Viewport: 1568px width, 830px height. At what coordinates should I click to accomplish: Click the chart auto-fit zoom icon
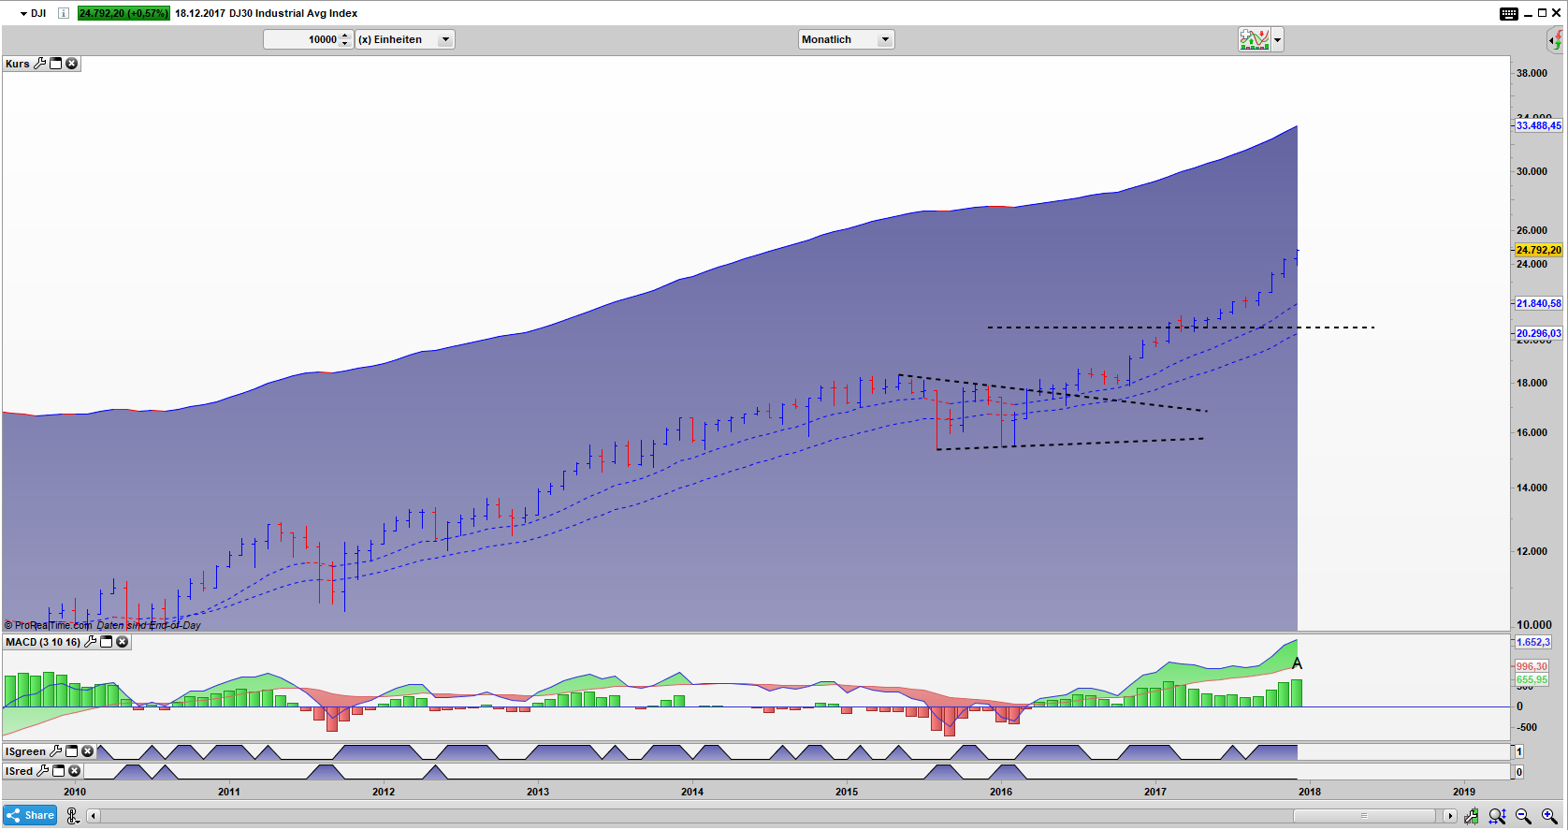pyautogui.click(x=1472, y=816)
